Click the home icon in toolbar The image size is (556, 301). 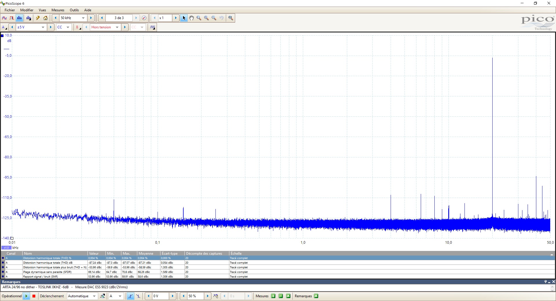[x=45, y=18]
